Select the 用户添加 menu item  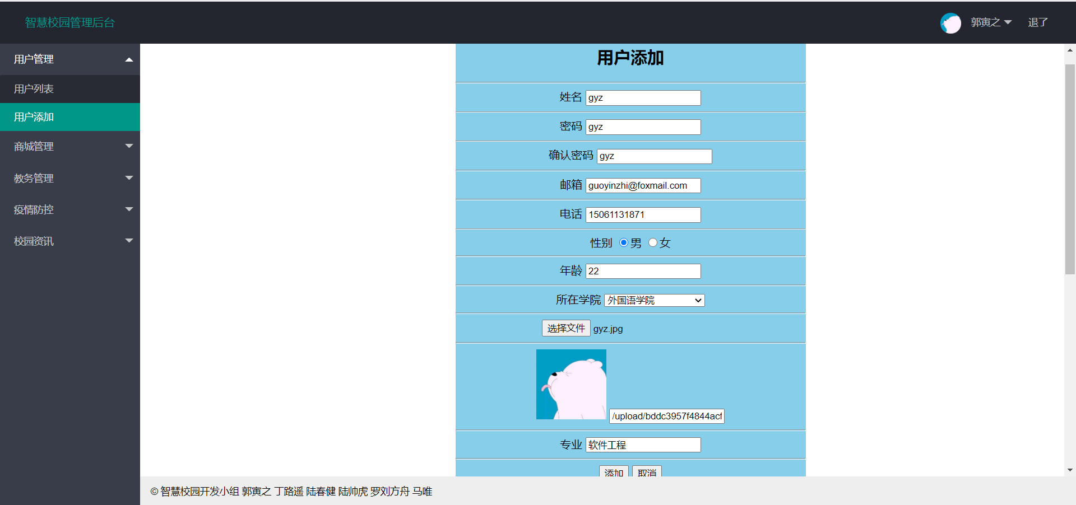click(x=70, y=117)
